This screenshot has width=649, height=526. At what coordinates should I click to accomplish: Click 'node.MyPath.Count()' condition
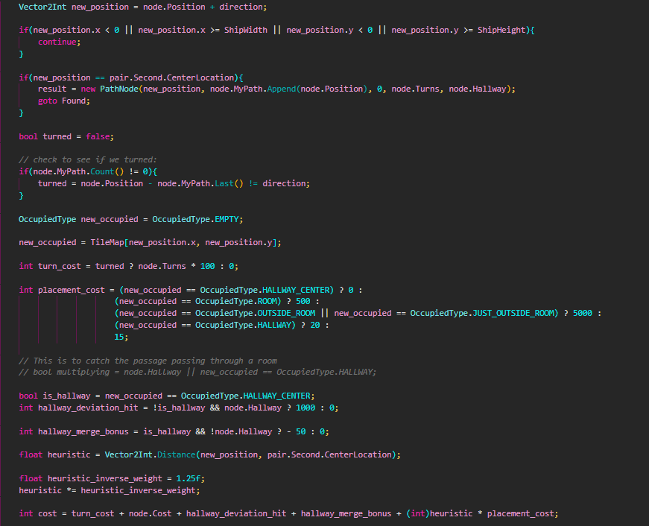click(x=78, y=172)
